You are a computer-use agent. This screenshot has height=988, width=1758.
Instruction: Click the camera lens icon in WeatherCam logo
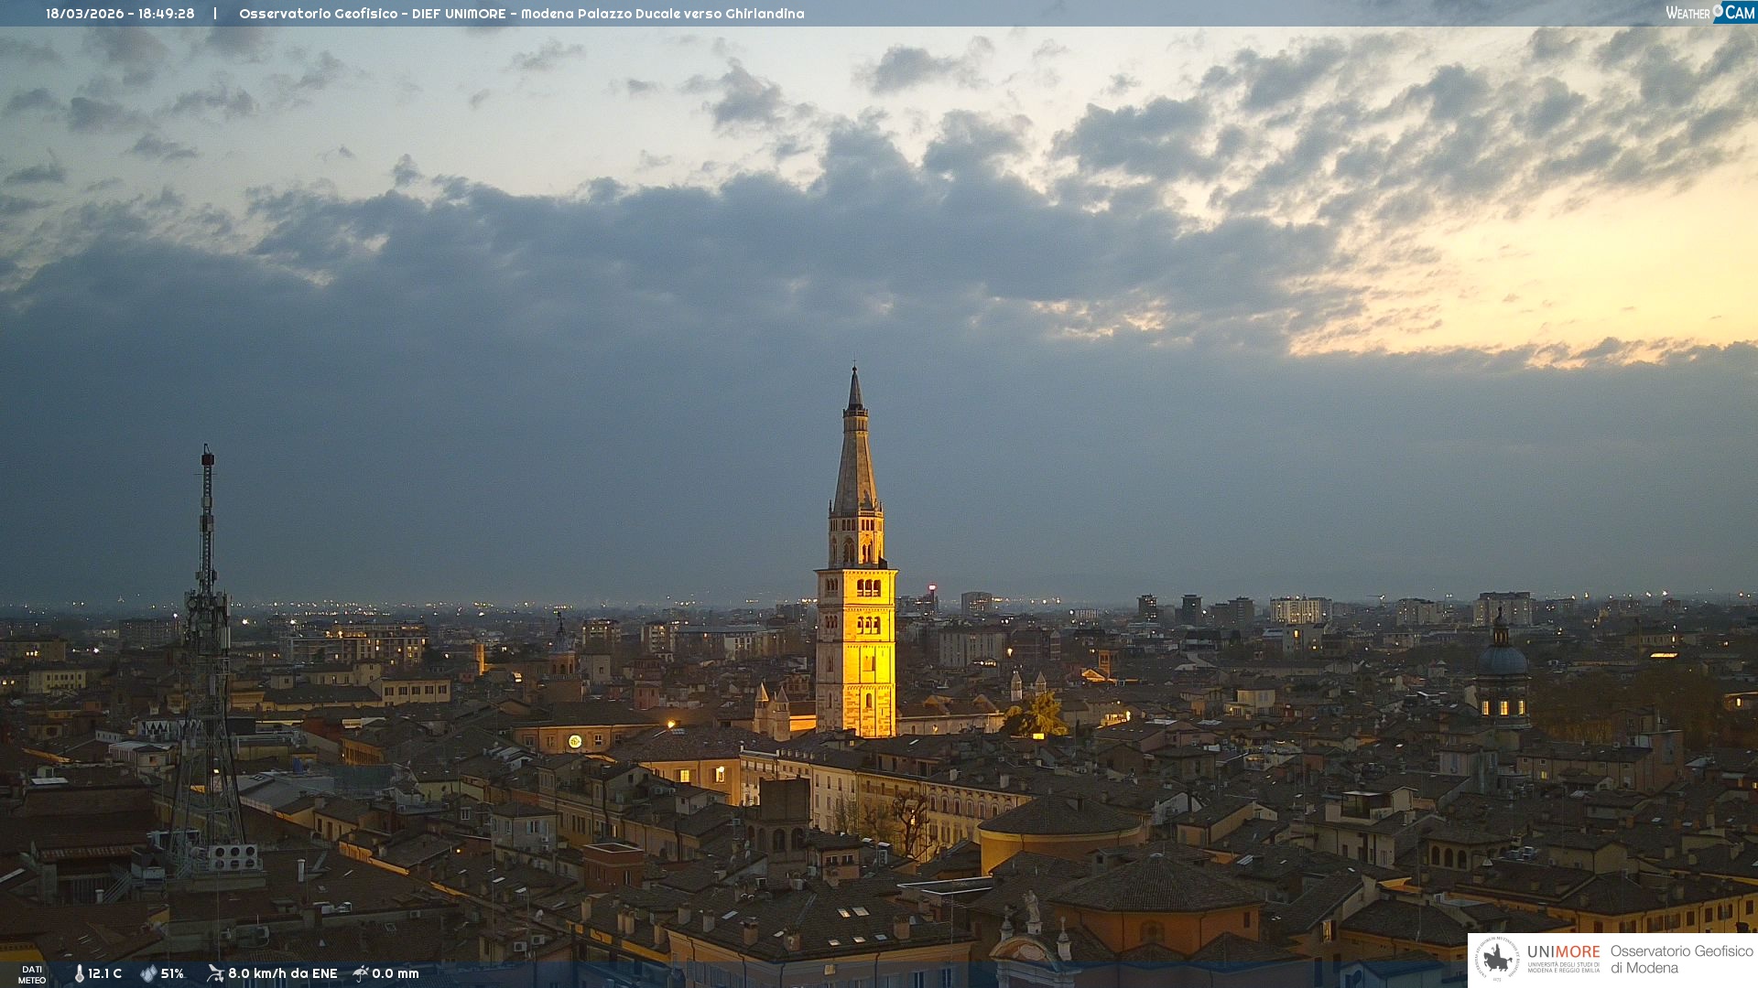click(1718, 10)
